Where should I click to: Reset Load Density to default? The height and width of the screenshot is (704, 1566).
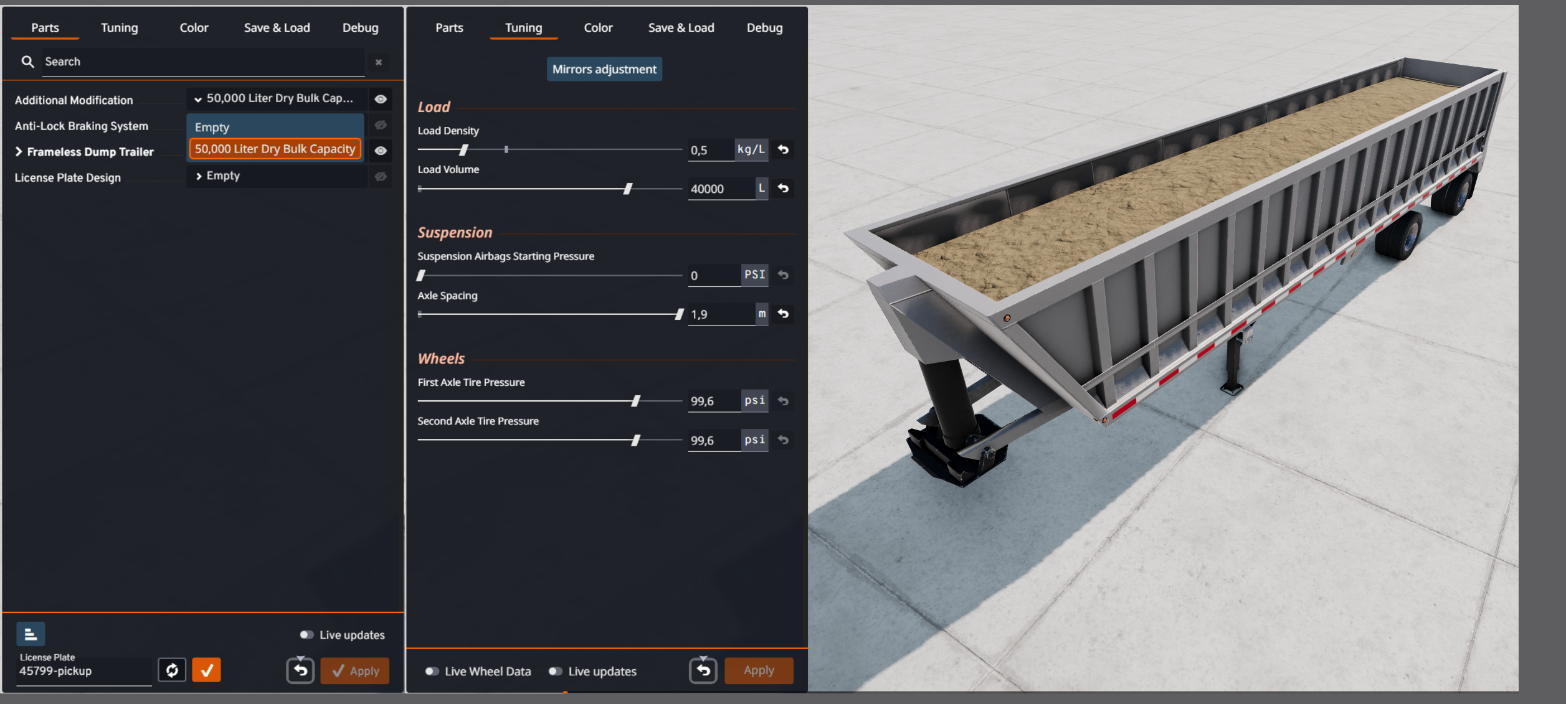783,149
